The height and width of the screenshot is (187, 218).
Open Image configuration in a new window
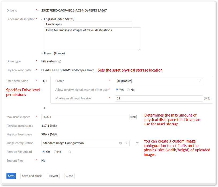137,143
